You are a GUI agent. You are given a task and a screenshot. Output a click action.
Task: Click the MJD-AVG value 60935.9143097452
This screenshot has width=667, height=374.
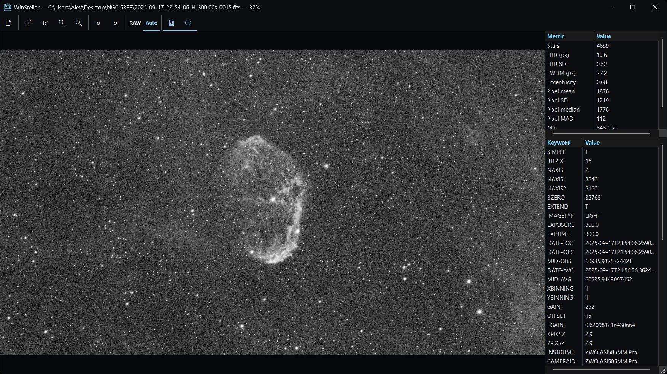pos(608,279)
